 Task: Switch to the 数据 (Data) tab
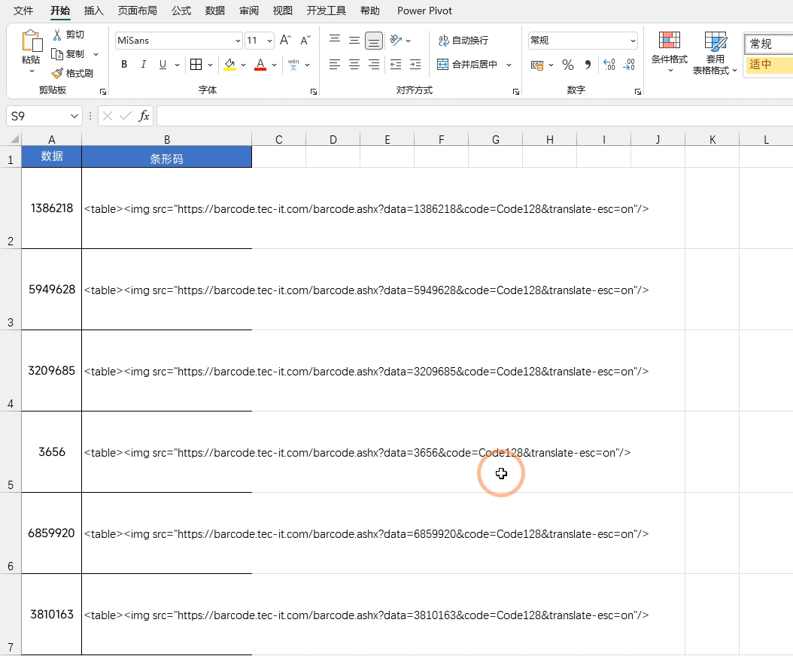215,11
